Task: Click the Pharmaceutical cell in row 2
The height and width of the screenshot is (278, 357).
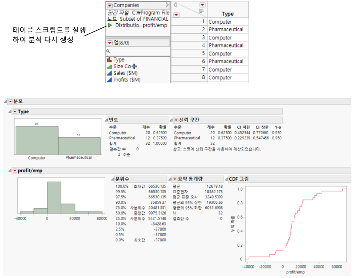Action: [226, 29]
